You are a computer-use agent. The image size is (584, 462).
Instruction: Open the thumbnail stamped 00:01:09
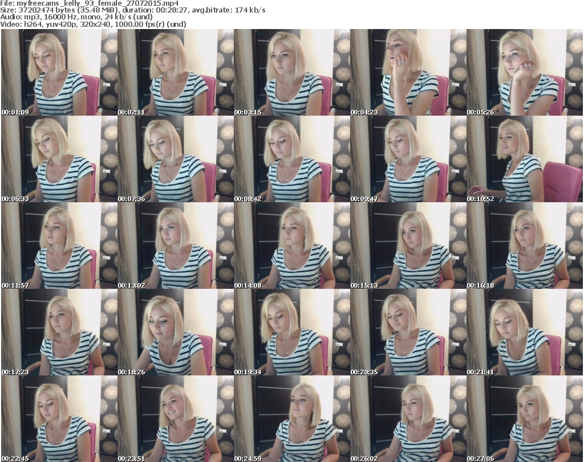59,72
